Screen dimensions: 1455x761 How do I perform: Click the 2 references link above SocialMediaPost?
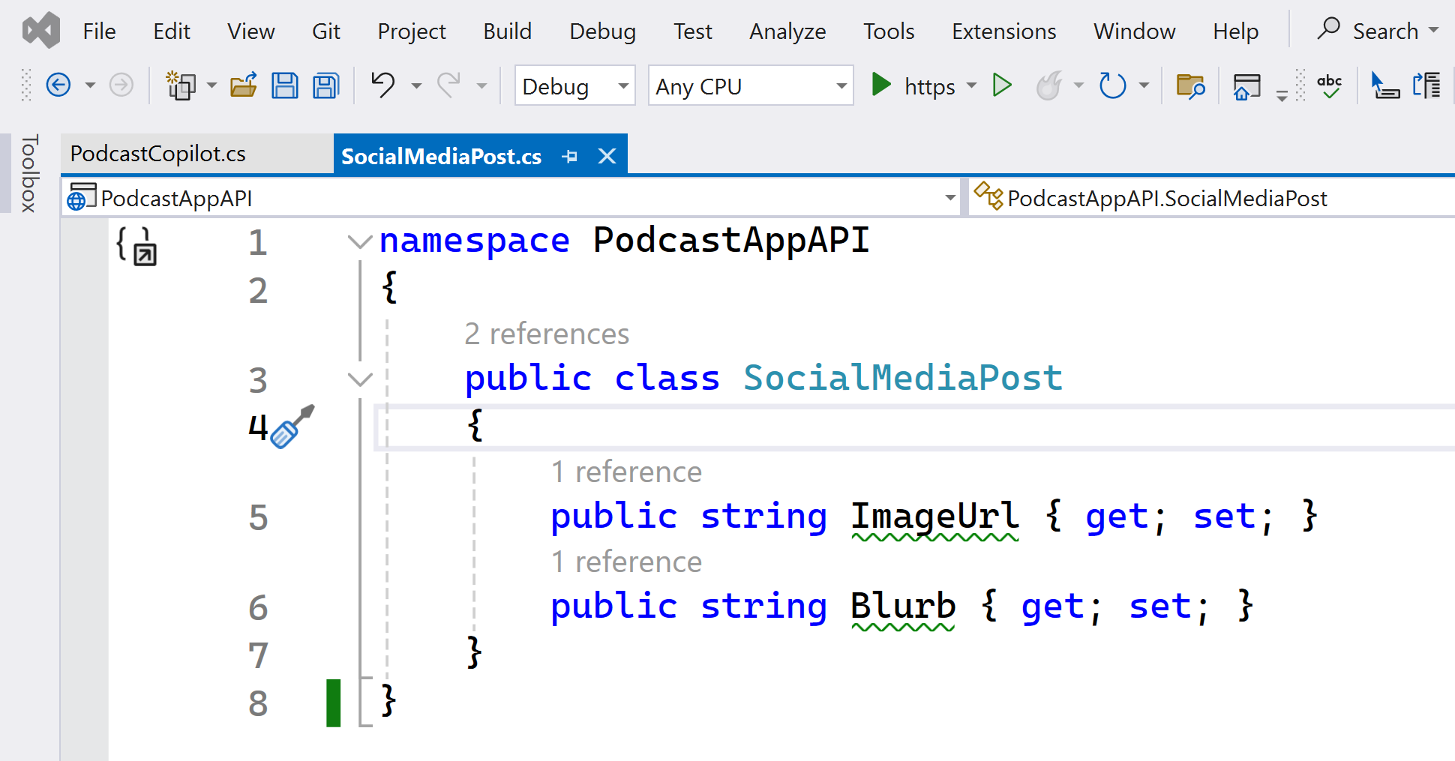pyautogui.click(x=547, y=334)
